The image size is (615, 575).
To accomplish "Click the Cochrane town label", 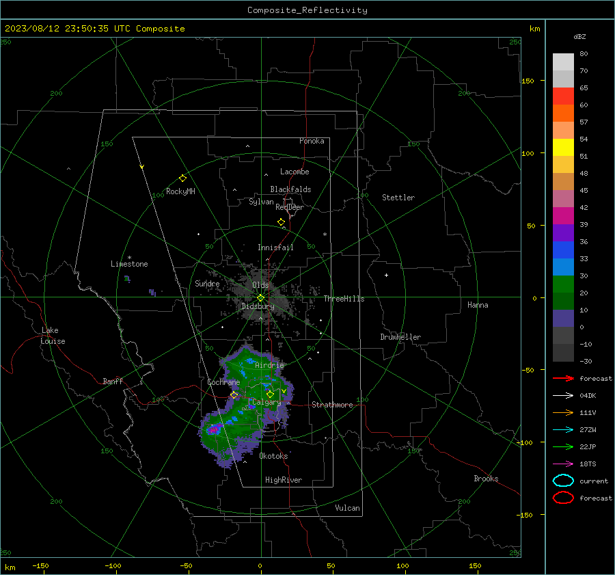I will 223,382.
